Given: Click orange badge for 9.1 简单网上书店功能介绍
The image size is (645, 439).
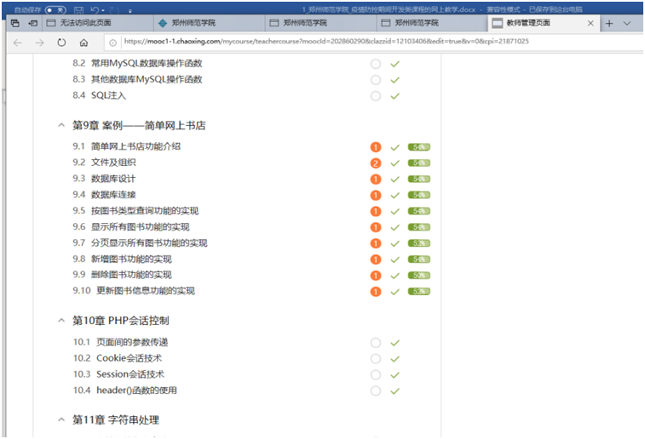Looking at the screenshot, I should coord(375,147).
